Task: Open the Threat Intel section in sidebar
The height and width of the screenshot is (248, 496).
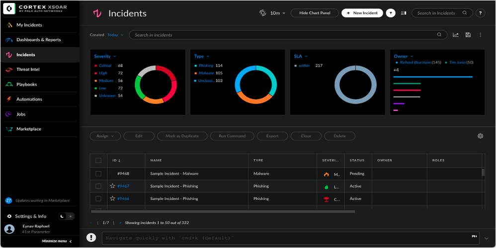Action: point(28,69)
